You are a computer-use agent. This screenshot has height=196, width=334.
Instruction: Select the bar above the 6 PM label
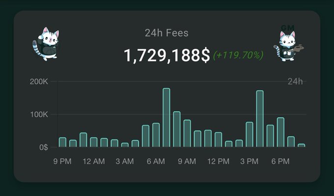pyautogui.click(x=281, y=132)
